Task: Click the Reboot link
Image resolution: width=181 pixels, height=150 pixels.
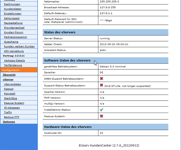Action: tap(9, 89)
